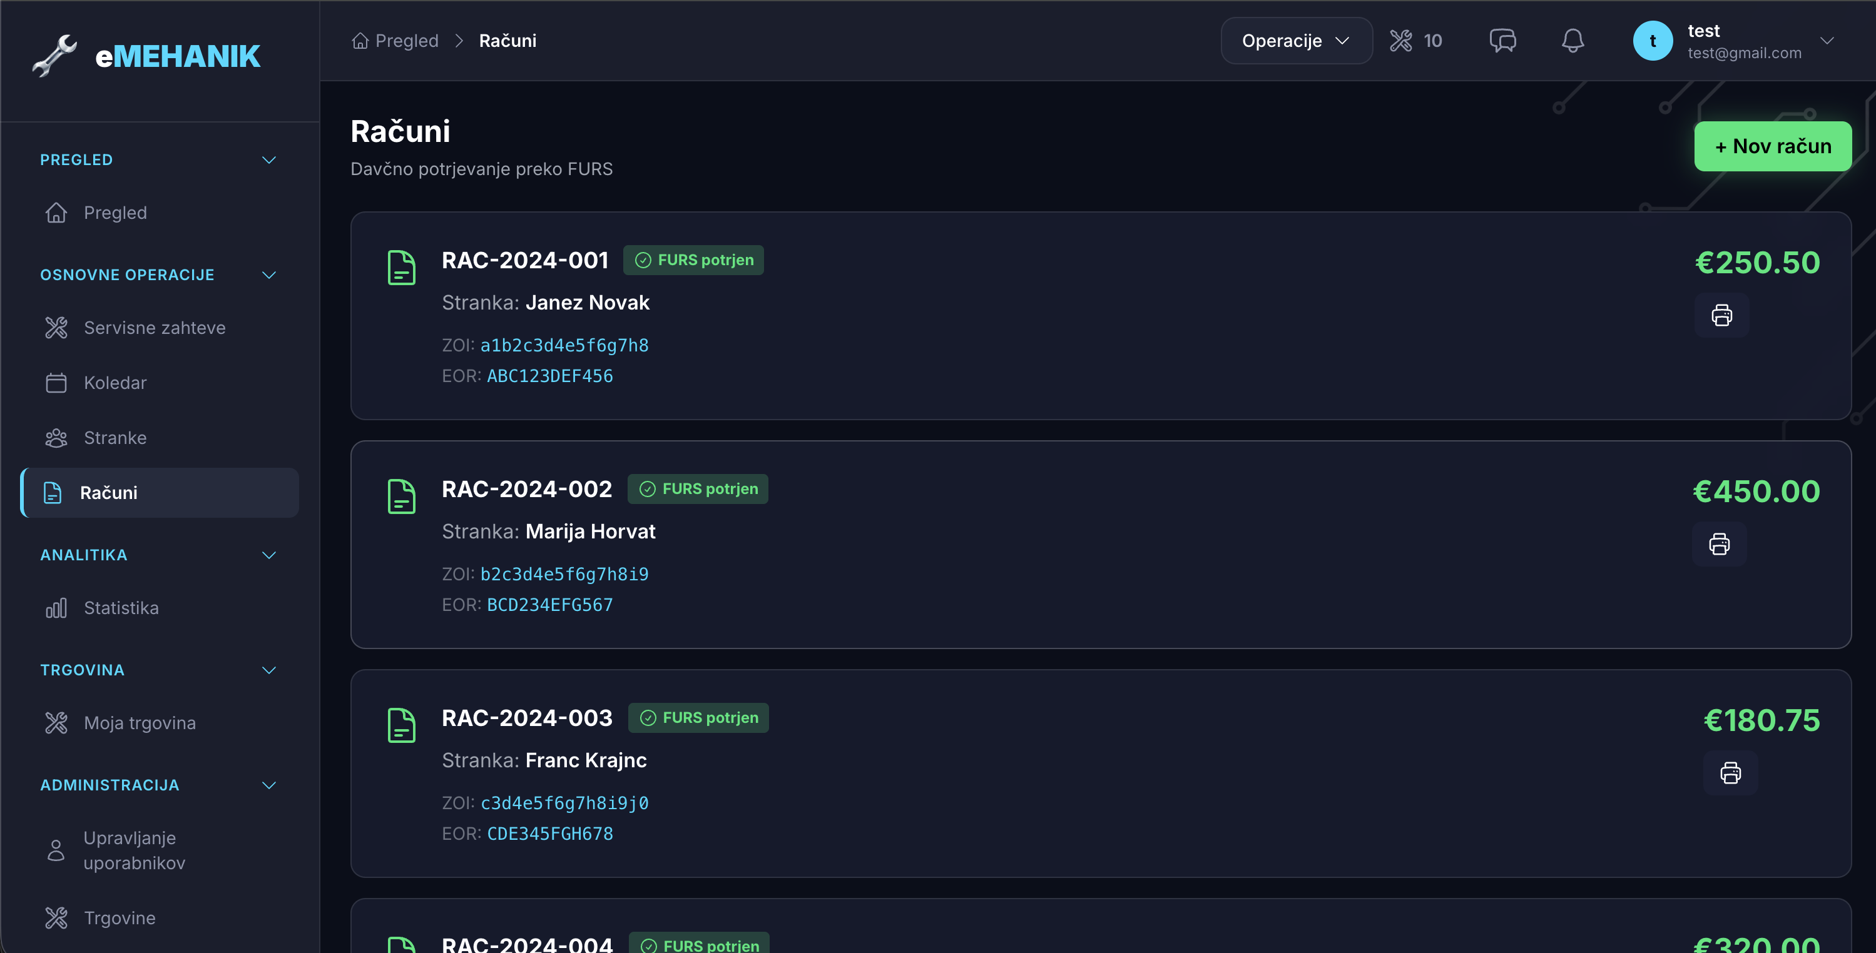Expand the user account menu chevron
1876x953 pixels.
point(1826,41)
